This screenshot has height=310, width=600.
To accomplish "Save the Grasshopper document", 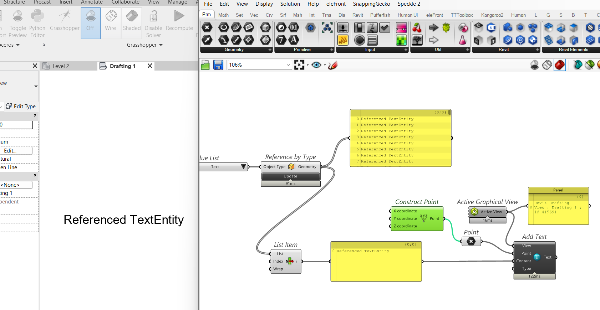I will 218,65.
